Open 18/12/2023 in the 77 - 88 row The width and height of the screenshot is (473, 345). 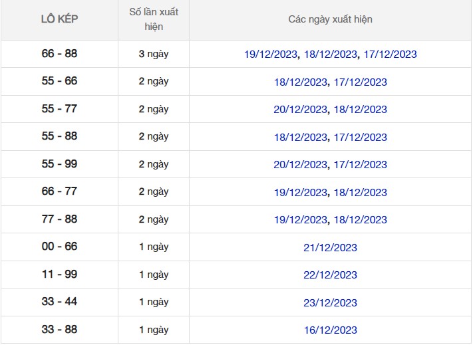coord(360,220)
